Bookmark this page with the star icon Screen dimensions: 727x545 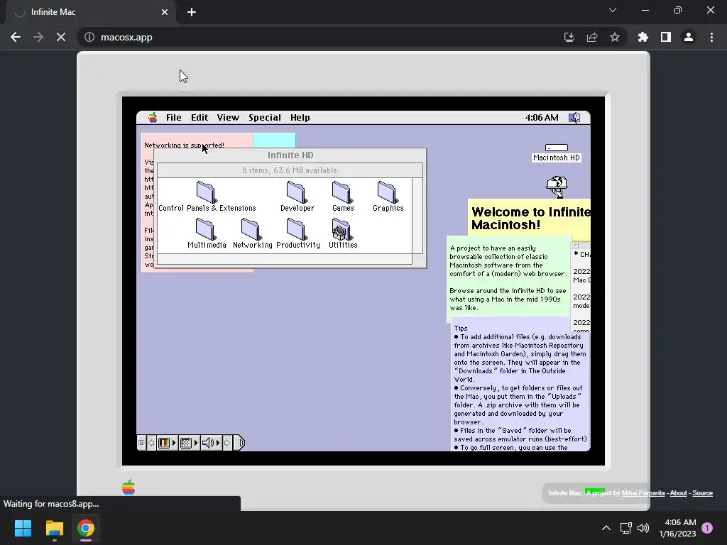tap(614, 37)
